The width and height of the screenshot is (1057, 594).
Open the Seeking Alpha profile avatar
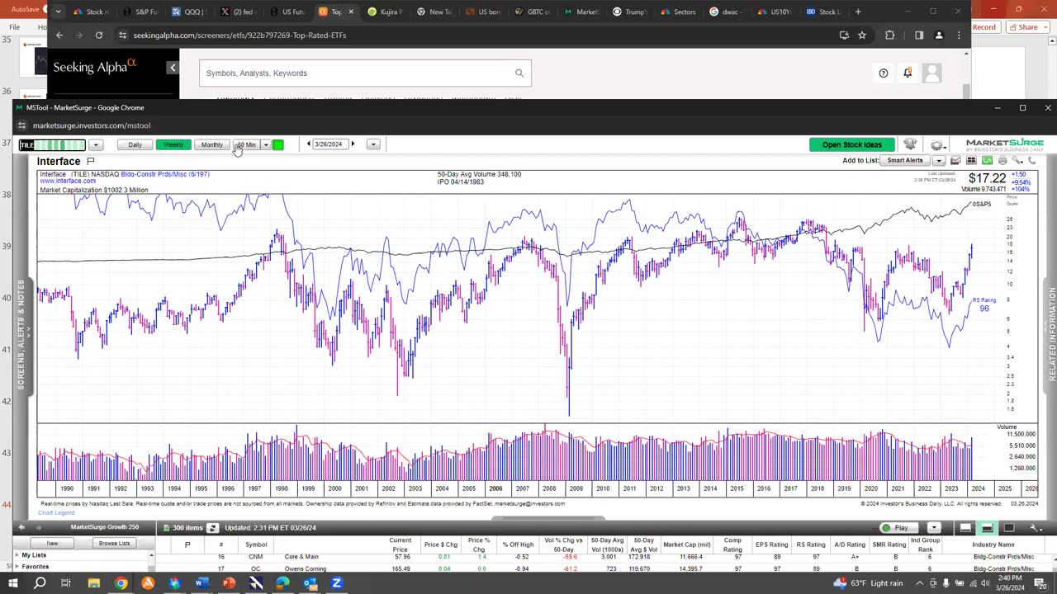pos(932,73)
